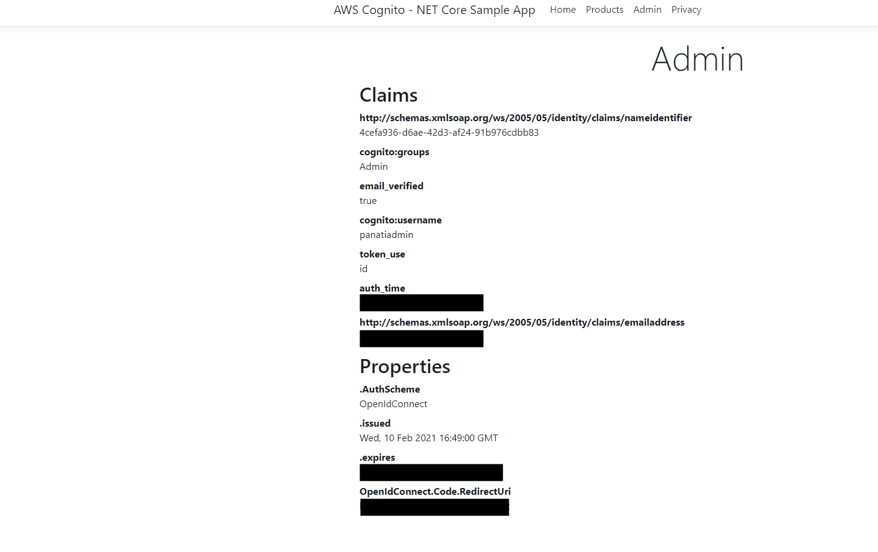Select the GUID 4cefa936-d6ae-42d3-af24-91b976cdbb83

coord(449,132)
